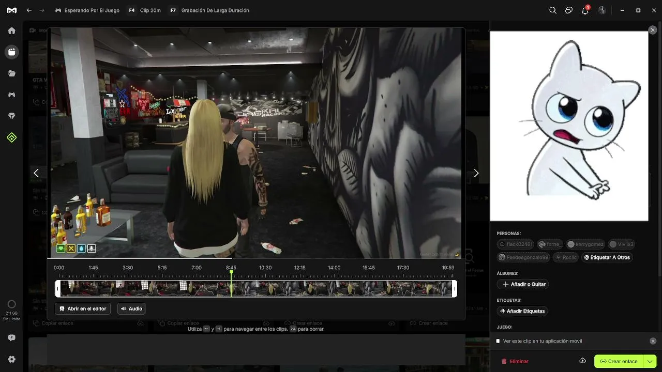Go to Home in the left sidebar
The image size is (662, 372).
(x=11, y=30)
